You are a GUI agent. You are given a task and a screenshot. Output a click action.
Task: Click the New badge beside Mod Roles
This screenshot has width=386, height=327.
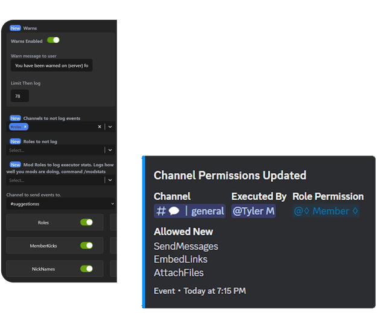click(x=15, y=164)
